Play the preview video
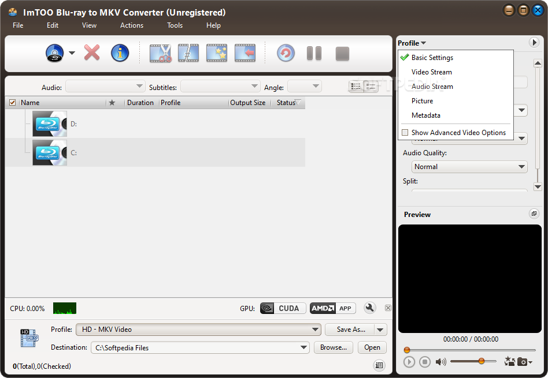Image resolution: width=548 pixels, height=378 pixels. coord(409,362)
